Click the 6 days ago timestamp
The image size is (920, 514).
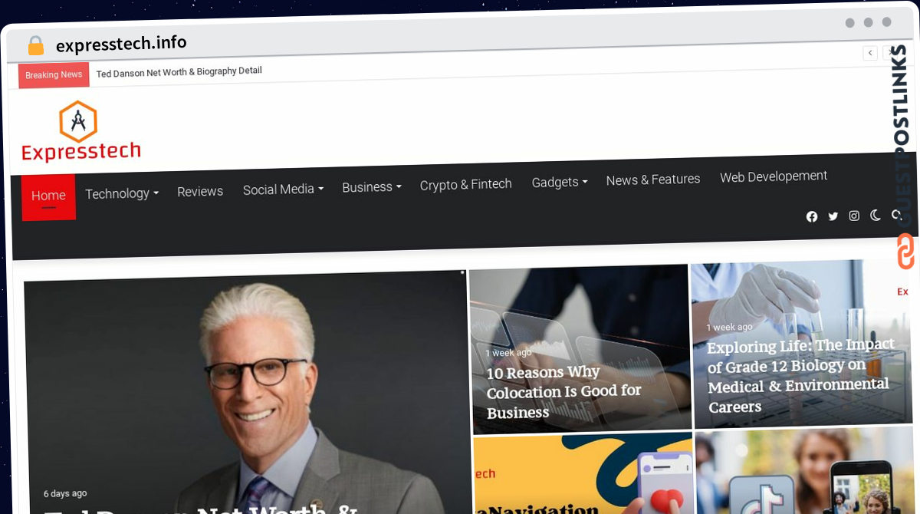coord(65,493)
